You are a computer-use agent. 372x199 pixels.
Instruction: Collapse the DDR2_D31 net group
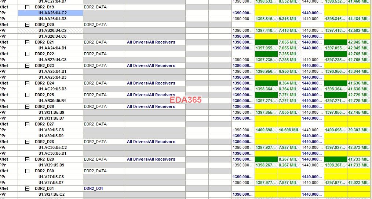(27, 189)
